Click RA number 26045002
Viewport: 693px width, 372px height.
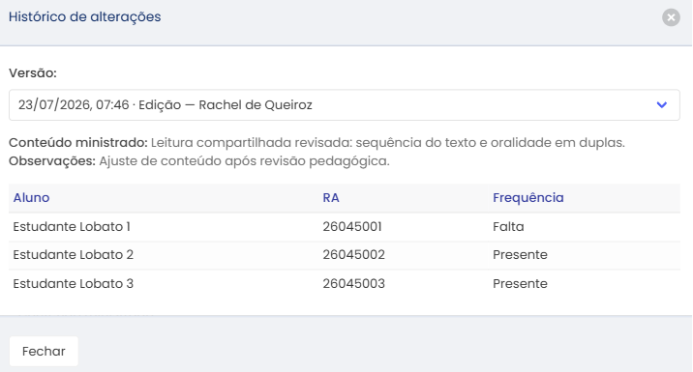pyautogui.click(x=354, y=255)
